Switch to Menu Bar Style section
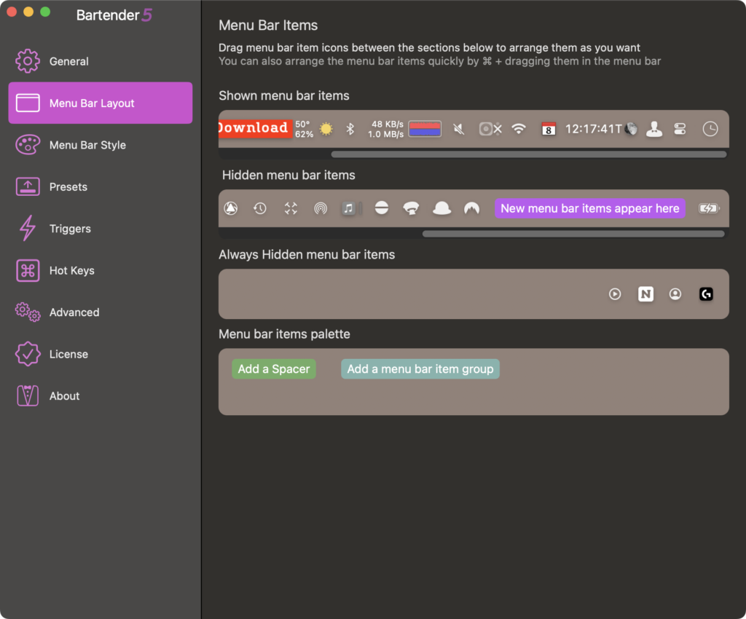The image size is (746, 619). 87,145
